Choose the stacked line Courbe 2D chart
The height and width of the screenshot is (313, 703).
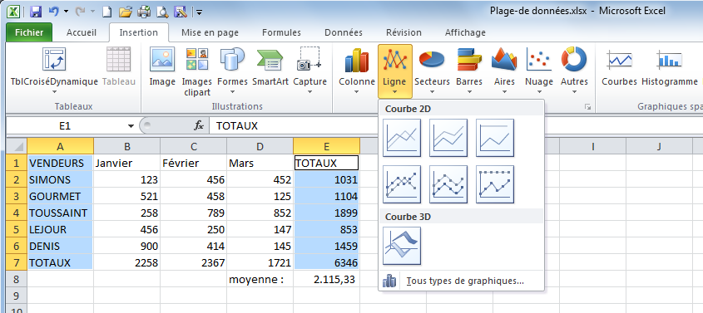pyautogui.click(x=448, y=138)
